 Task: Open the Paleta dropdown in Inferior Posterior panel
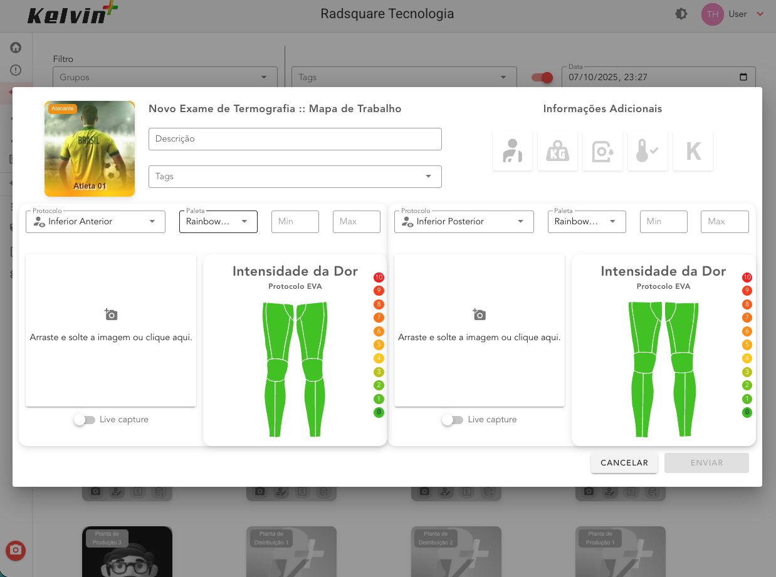(586, 222)
